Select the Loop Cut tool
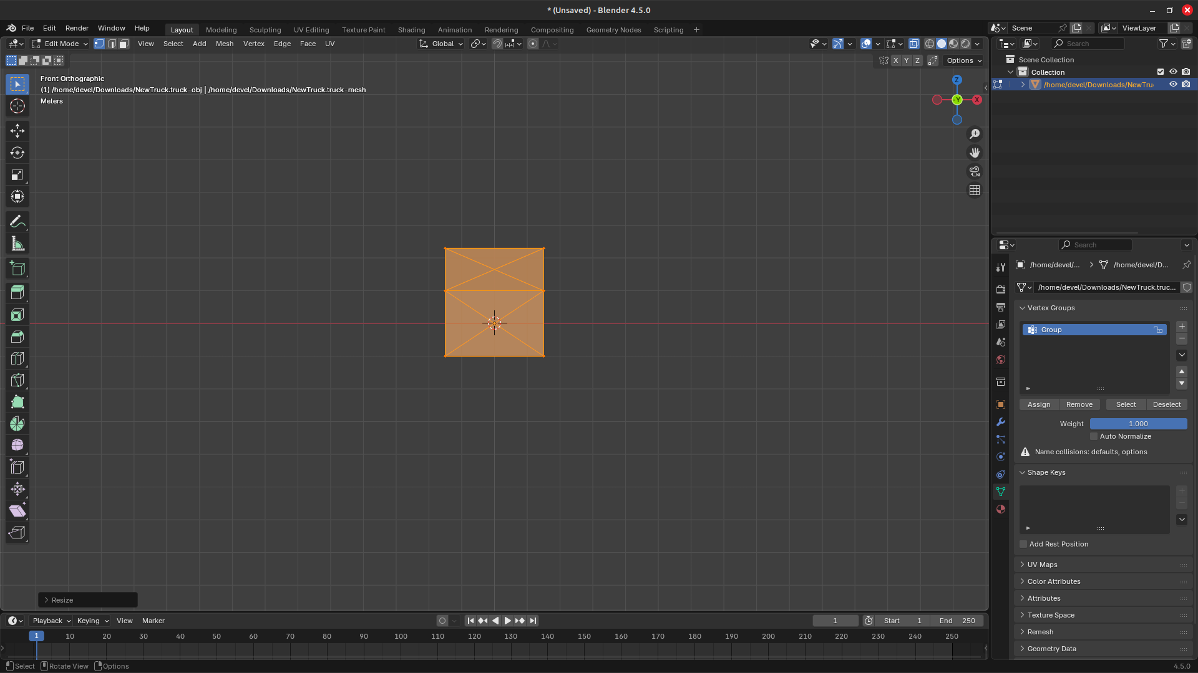This screenshot has width=1198, height=673. click(x=17, y=358)
